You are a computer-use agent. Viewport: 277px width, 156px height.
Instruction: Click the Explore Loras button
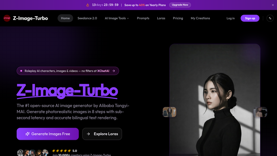click(102, 134)
